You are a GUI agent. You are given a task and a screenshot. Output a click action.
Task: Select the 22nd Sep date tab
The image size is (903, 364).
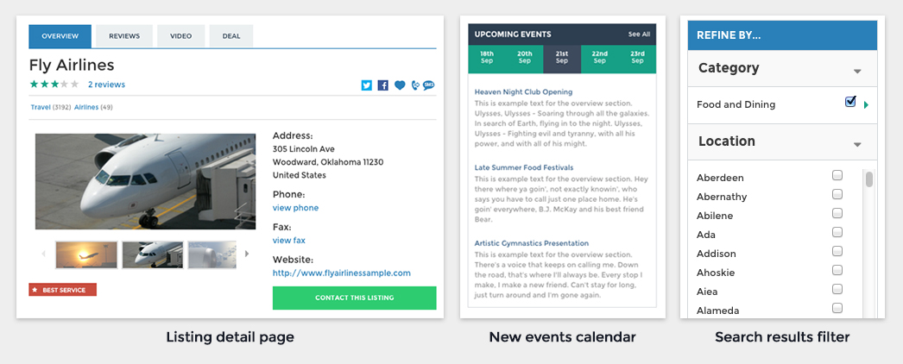tap(599, 58)
